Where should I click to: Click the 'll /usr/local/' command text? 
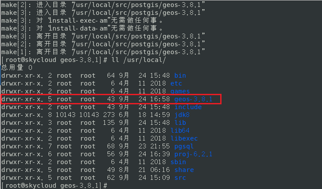tap(138, 60)
